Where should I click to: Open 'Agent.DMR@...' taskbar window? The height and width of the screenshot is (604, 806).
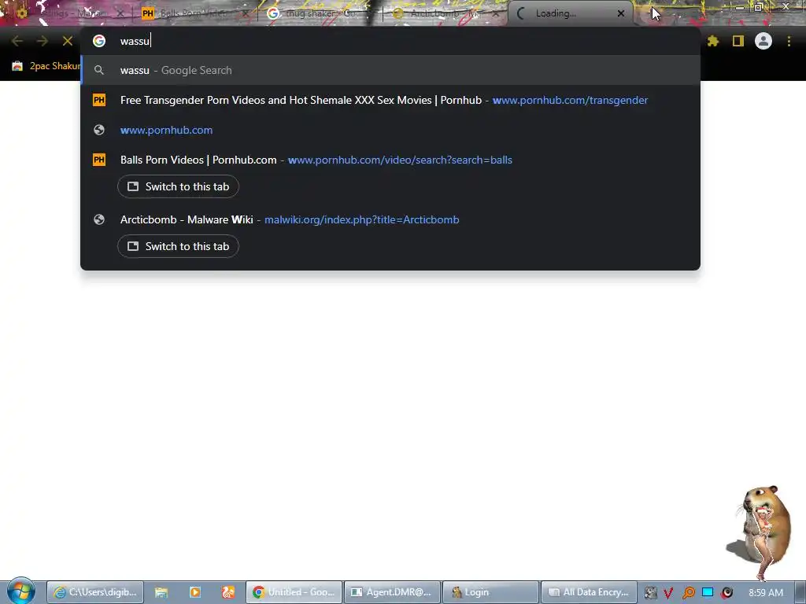tap(392, 592)
